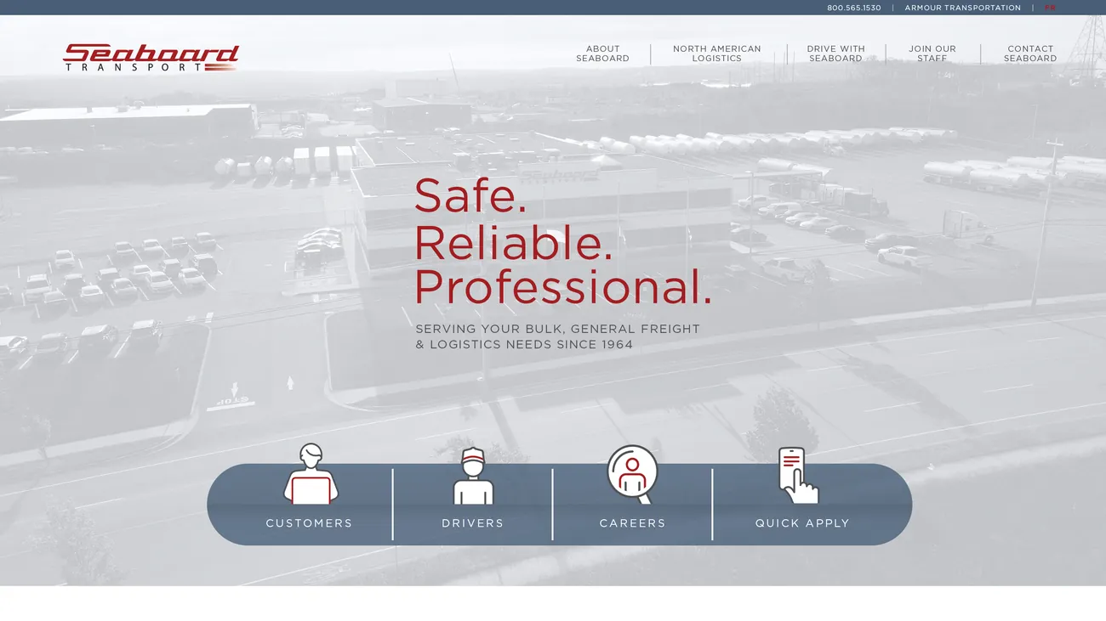Click the "Serving your bulk, general freight" tagline
The width and height of the screenshot is (1106, 621).
pyautogui.click(x=557, y=336)
